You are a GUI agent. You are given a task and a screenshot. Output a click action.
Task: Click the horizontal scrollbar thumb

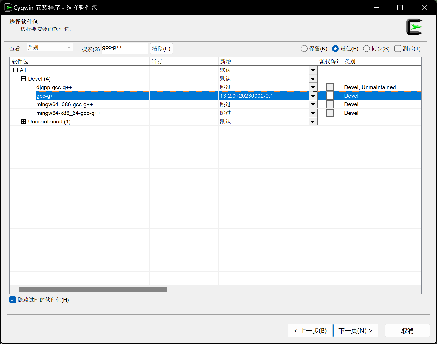pyautogui.click(x=93, y=289)
